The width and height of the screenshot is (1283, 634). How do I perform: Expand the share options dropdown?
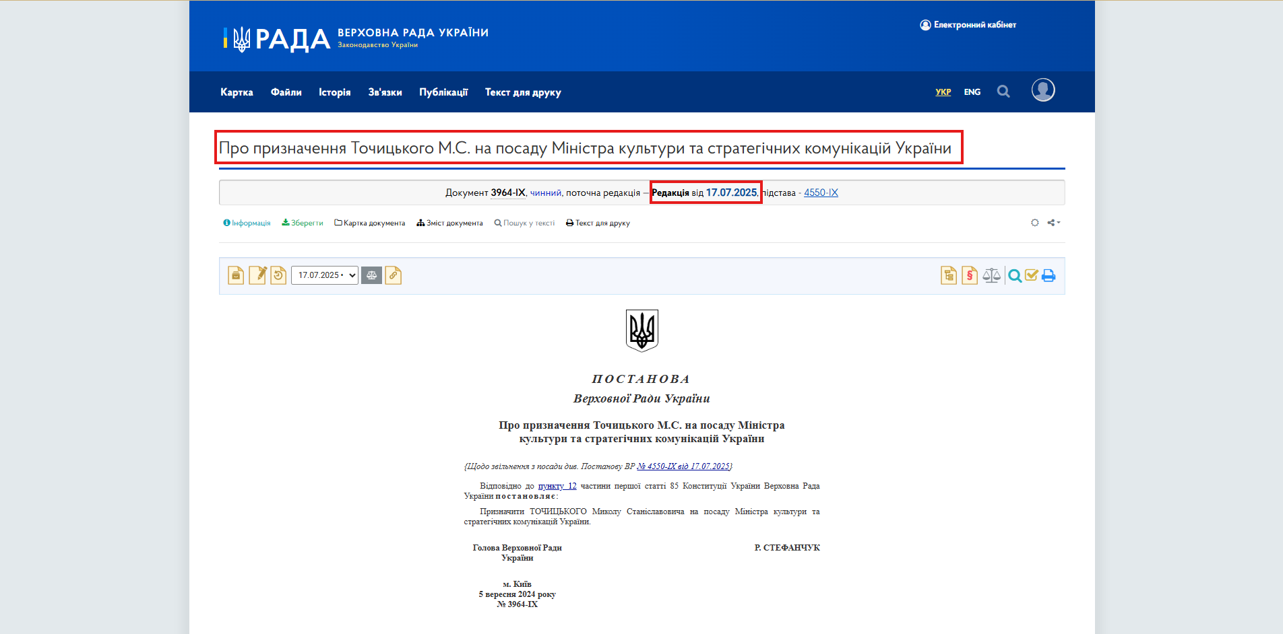click(1054, 223)
